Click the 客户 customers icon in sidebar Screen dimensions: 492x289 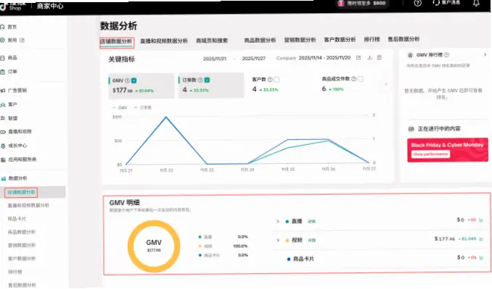(x=2, y=104)
